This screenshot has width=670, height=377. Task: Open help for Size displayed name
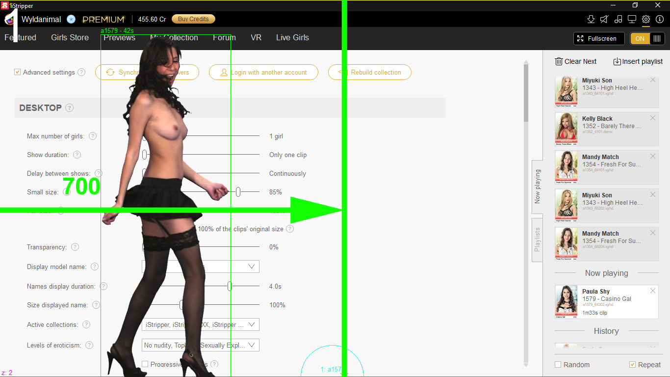click(x=96, y=305)
